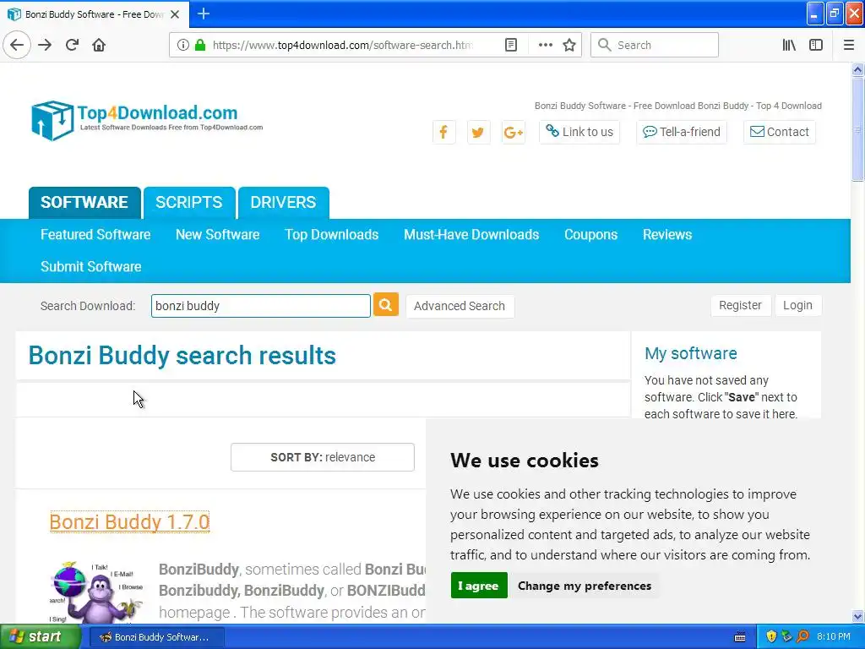Click the Login button
The image size is (865, 649).
(x=797, y=305)
